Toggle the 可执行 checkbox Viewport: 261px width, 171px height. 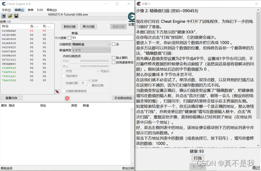click(98, 71)
